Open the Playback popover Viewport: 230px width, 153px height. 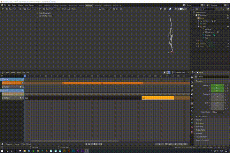(9, 144)
